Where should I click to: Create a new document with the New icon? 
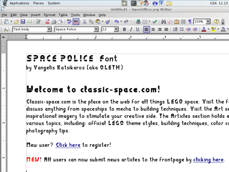click(6, 22)
